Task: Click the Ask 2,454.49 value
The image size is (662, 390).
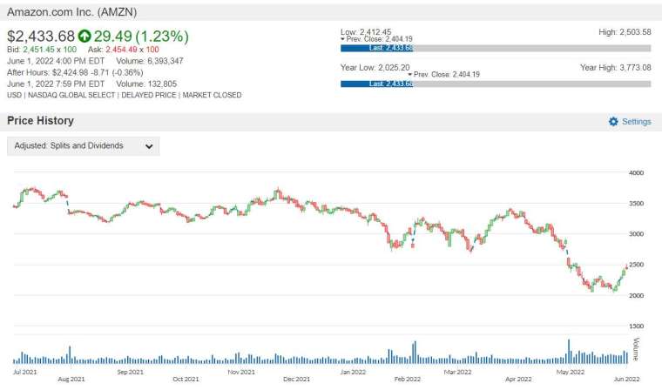Action: coord(122,50)
